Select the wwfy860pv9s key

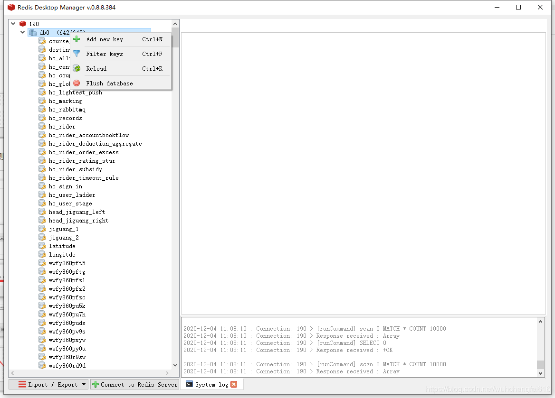tap(67, 331)
